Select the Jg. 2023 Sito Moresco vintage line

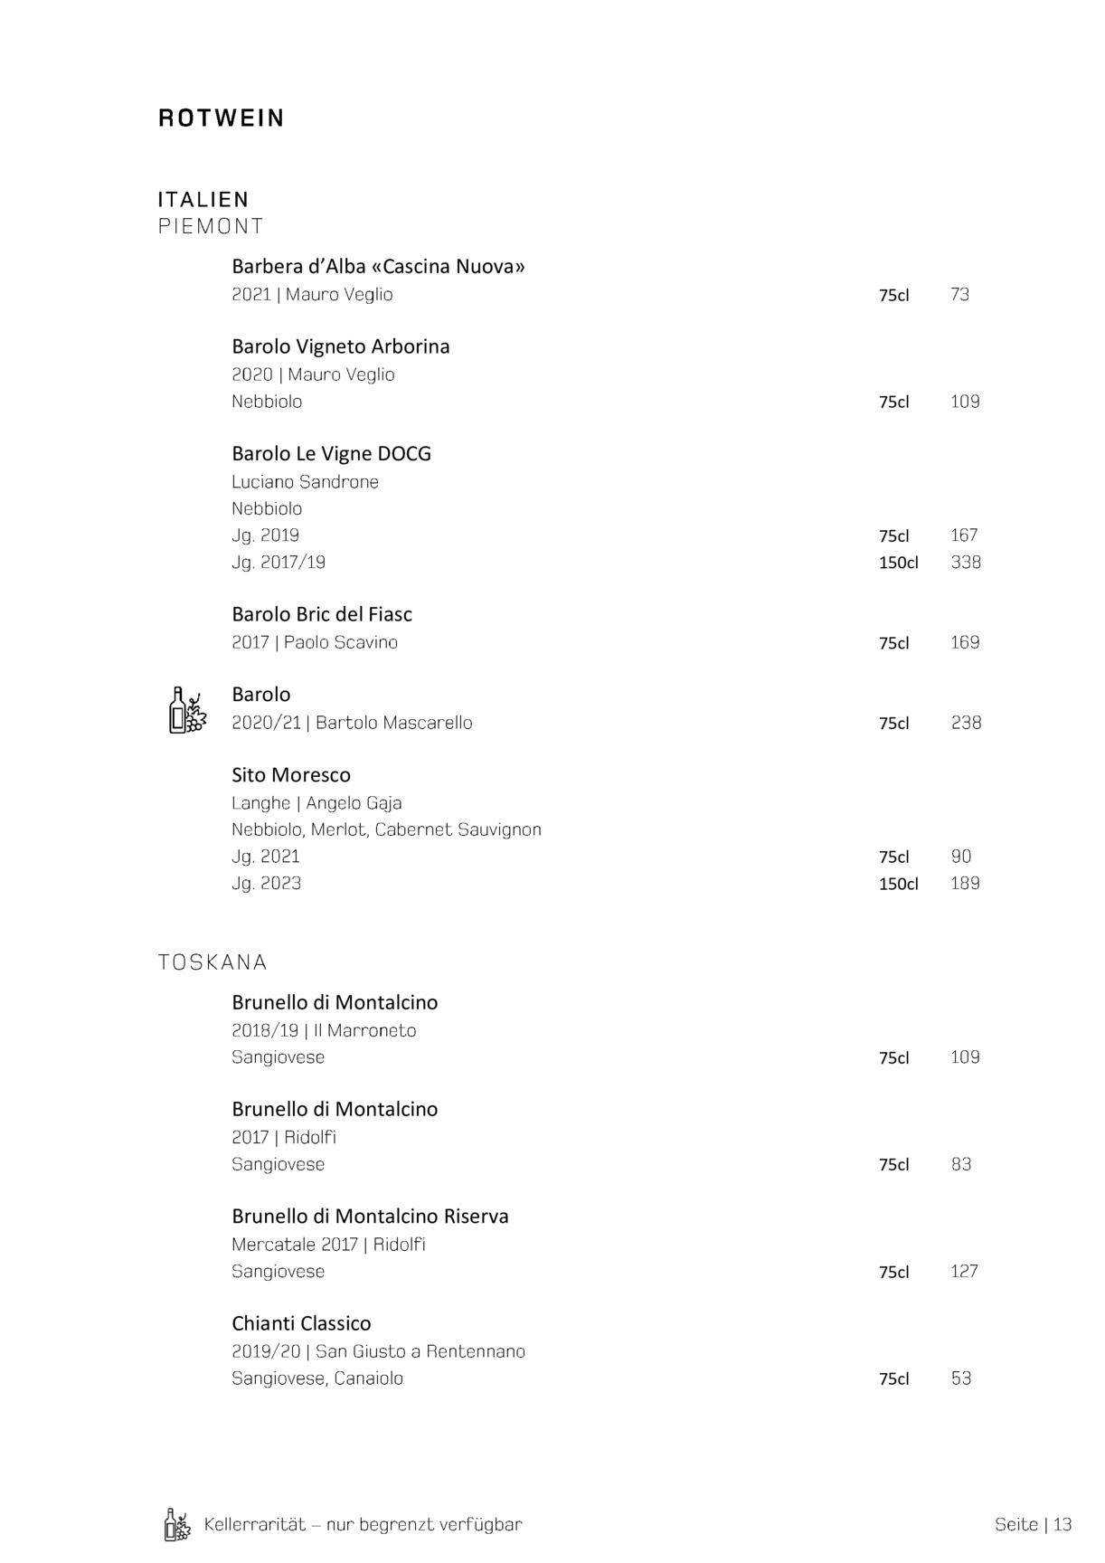(x=266, y=884)
